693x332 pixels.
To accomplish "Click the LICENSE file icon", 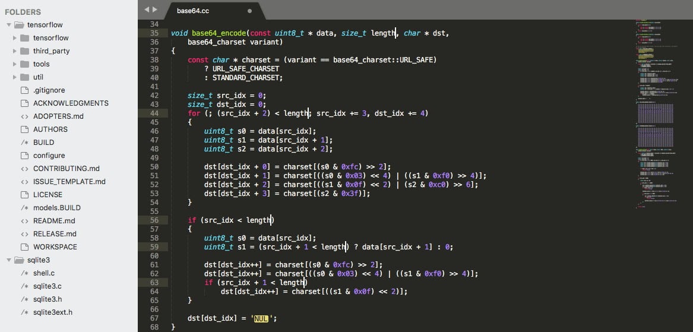I will [25, 195].
